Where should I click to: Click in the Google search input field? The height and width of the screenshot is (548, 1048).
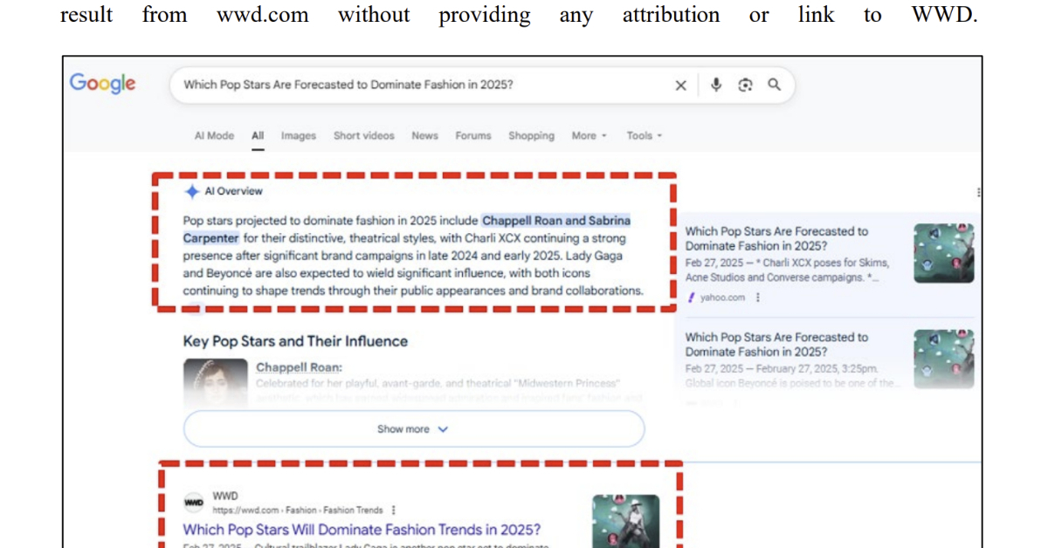pos(419,85)
